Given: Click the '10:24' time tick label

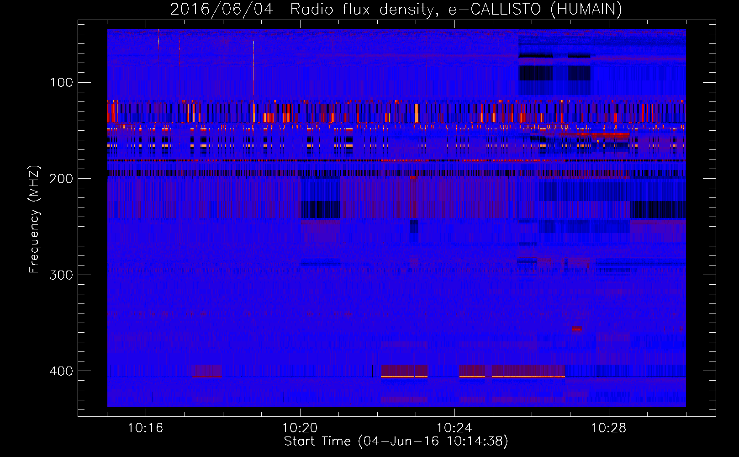Looking at the screenshot, I should (454, 428).
